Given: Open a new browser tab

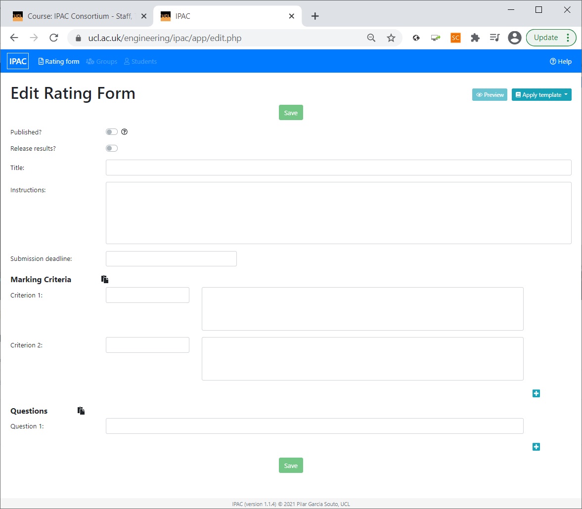Looking at the screenshot, I should [x=315, y=16].
